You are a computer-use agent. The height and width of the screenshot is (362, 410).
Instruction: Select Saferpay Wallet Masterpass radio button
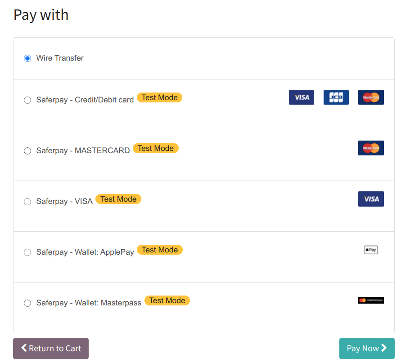[x=27, y=303]
